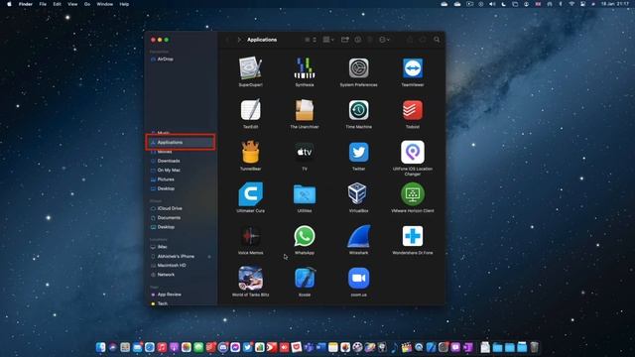Open the icon view switcher control
Image resolution: width=635 pixels, height=357 pixels.
311,40
